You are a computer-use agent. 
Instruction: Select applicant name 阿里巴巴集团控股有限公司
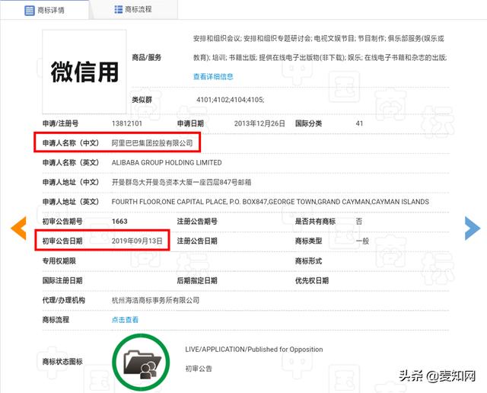click(152, 143)
